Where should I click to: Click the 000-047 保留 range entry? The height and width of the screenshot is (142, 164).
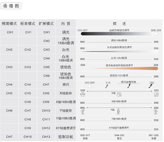point(85,137)
